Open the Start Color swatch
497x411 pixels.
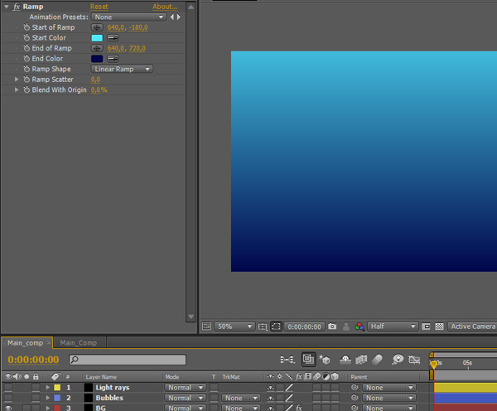tap(97, 38)
